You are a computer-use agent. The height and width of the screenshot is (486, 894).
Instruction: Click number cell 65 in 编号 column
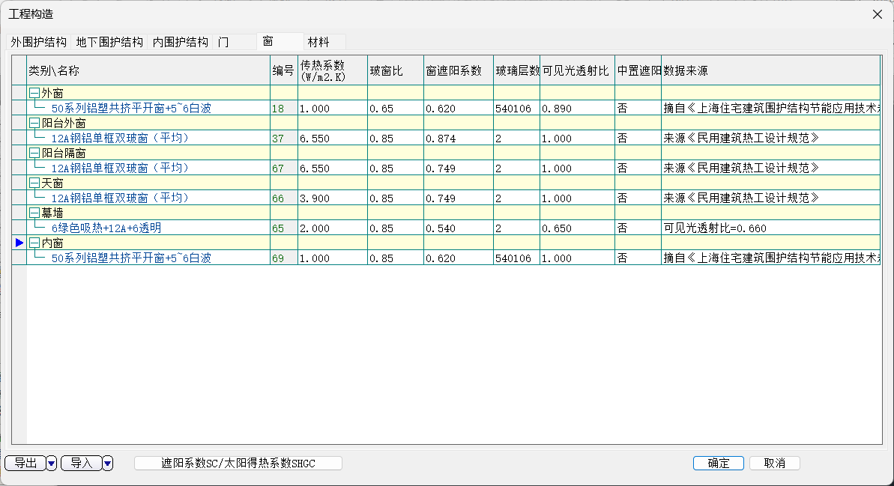pyautogui.click(x=278, y=228)
